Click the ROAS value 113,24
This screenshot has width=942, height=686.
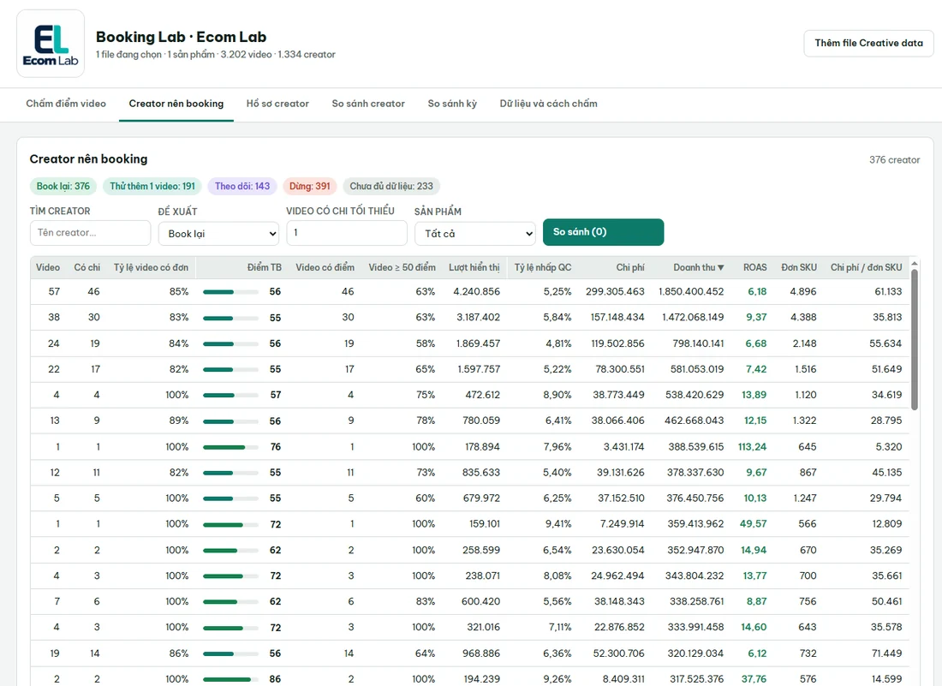pos(752,447)
